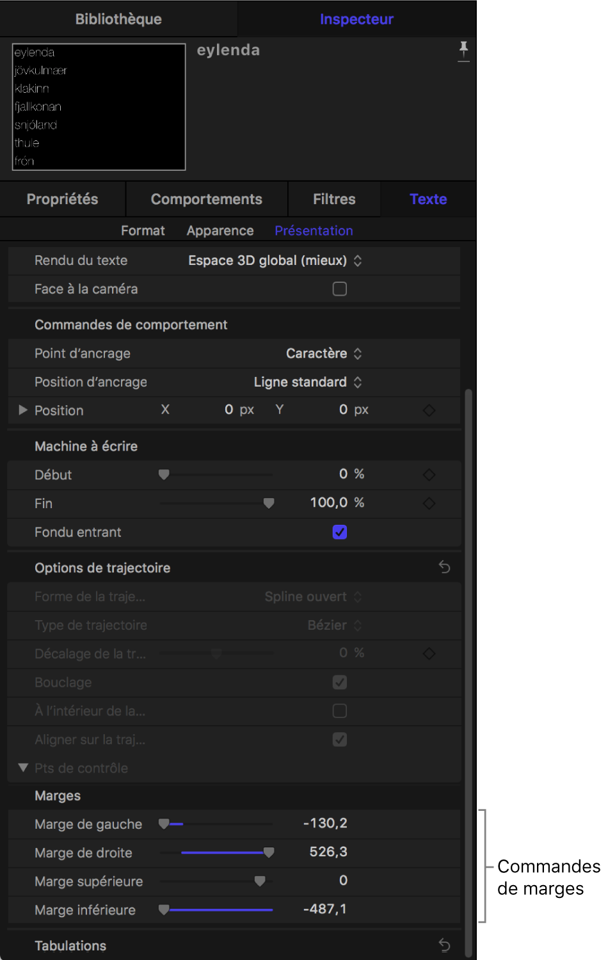Viewport: 608px width, 960px height.
Task: Click the Début keyframe diamond icon
Action: click(x=429, y=475)
